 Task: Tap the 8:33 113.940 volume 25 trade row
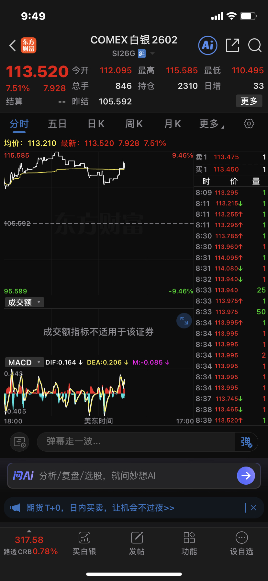231,290
